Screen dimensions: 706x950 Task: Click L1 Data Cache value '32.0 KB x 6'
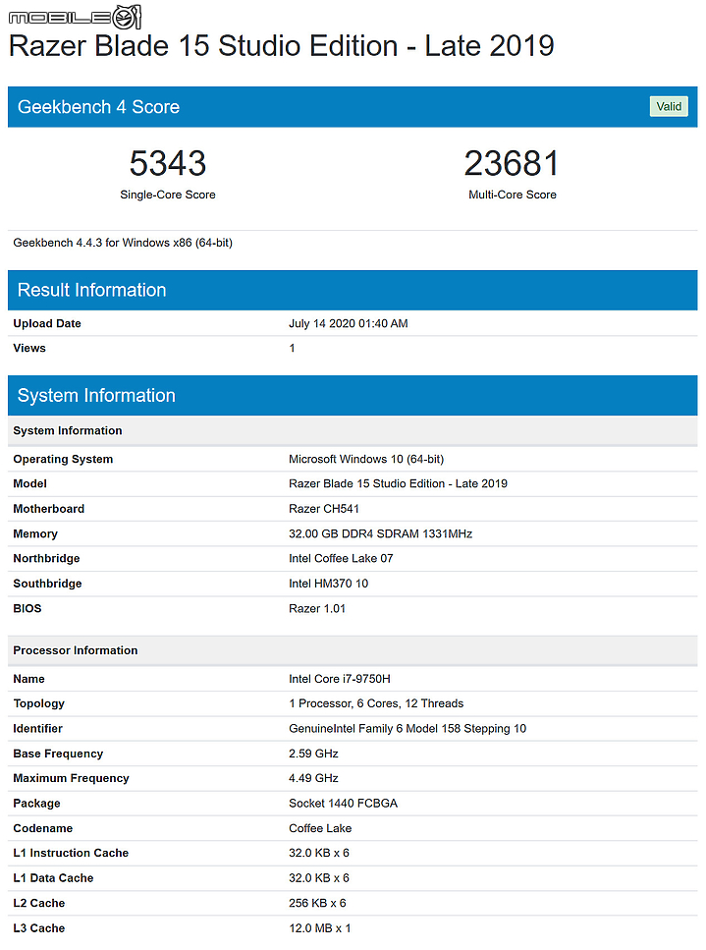click(319, 878)
